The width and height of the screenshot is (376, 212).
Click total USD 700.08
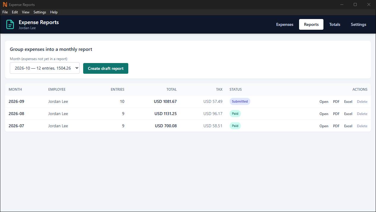166,126
